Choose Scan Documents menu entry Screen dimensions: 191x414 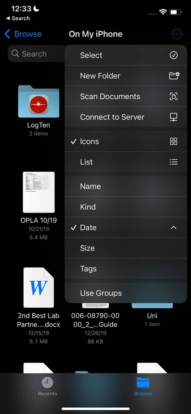tap(126, 96)
